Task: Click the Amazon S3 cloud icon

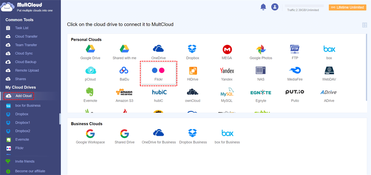Action: [124, 92]
